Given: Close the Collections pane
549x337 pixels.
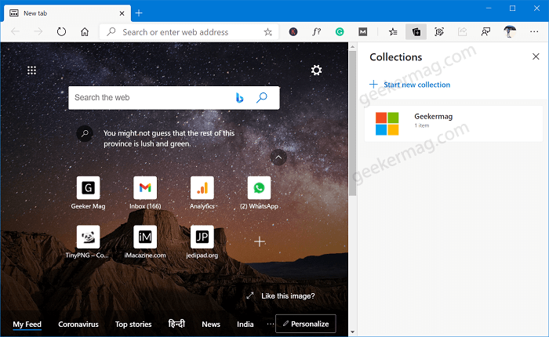Looking at the screenshot, I should [536, 56].
